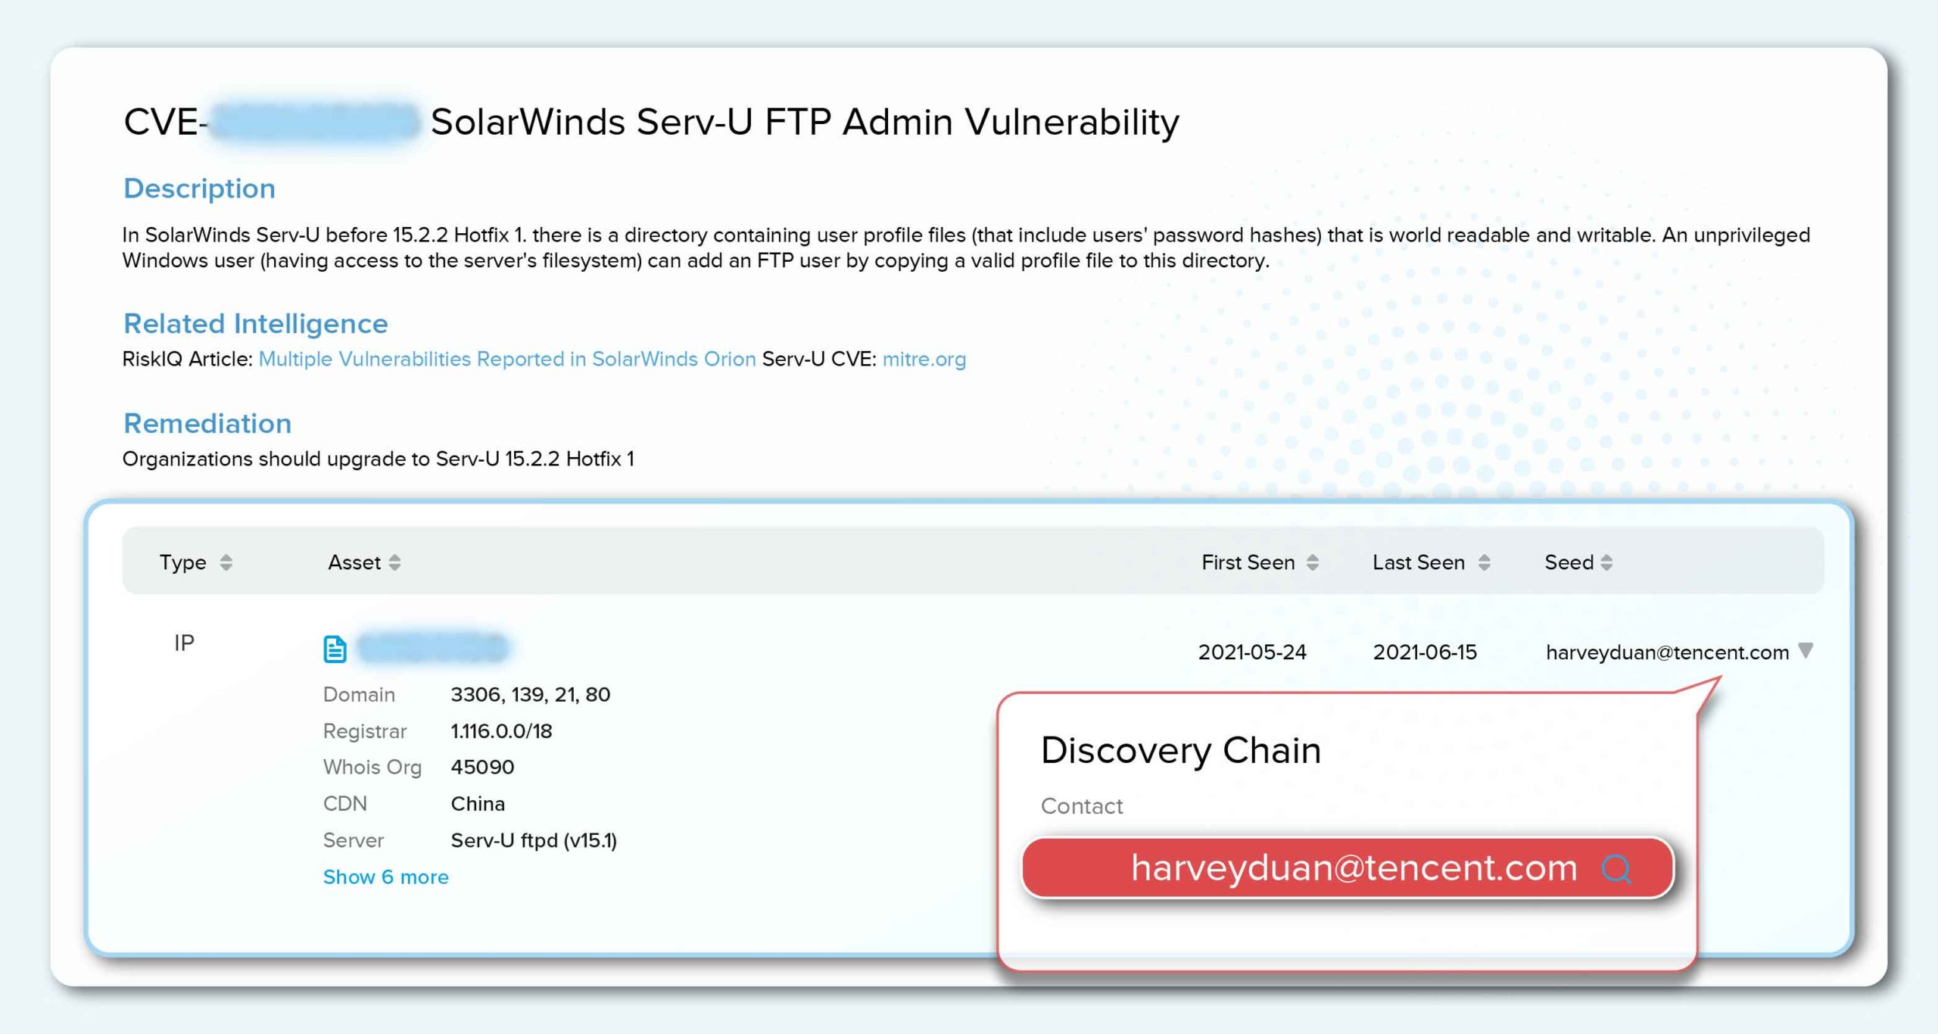Click the Seed column header label

pos(1569,562)
